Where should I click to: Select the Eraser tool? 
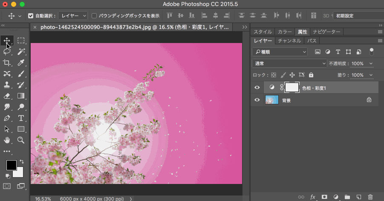[x=7, y=96]
